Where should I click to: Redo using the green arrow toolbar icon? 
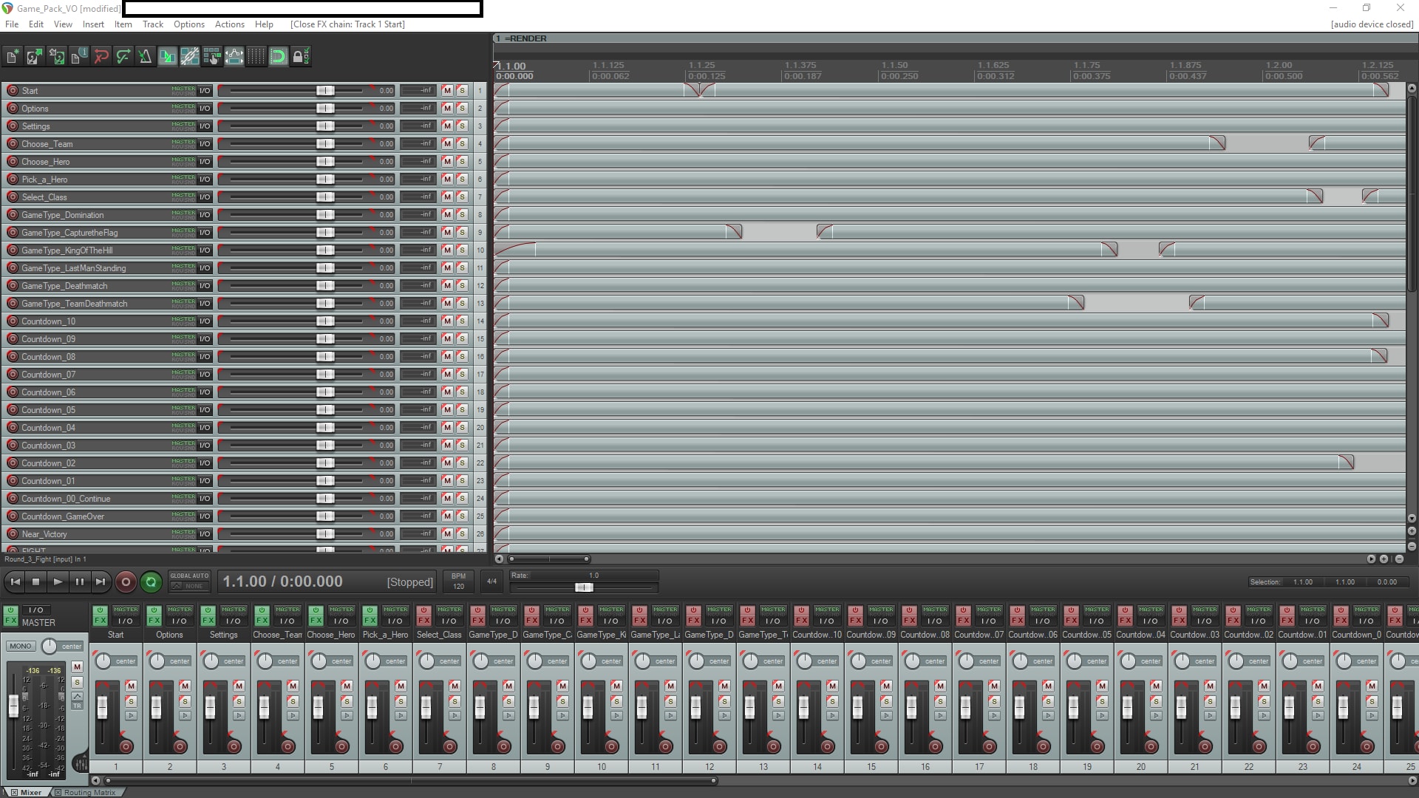pos(123,56)
